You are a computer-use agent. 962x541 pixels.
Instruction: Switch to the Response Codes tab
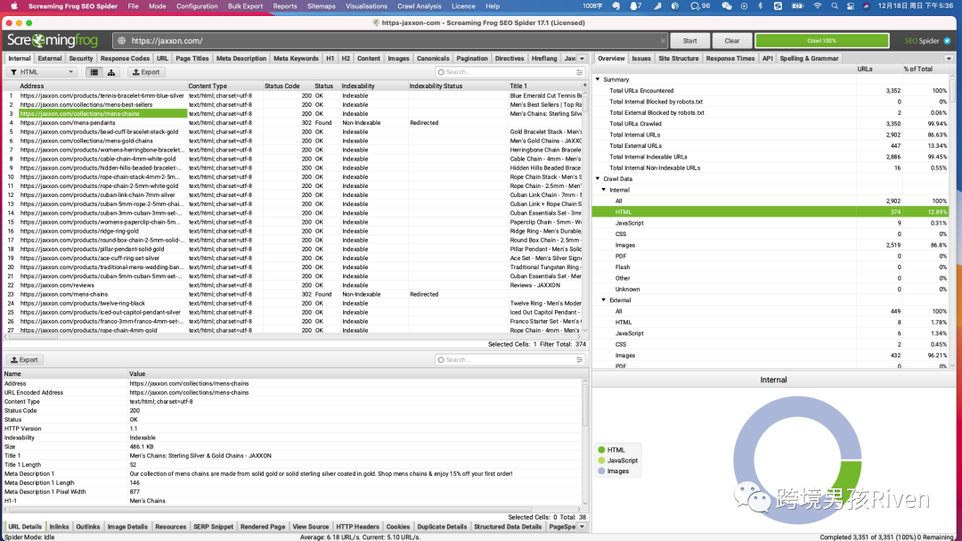pos(126,58)
